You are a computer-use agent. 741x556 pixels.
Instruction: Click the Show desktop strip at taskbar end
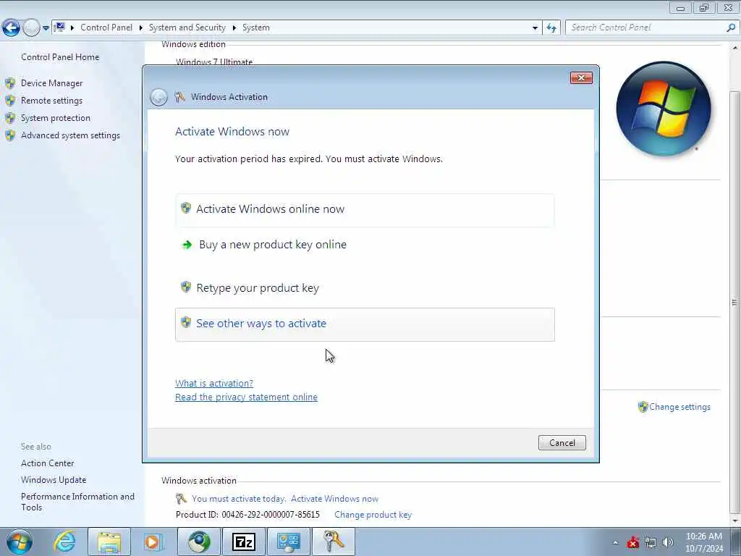pyautogui.click(x=736, y=542)
